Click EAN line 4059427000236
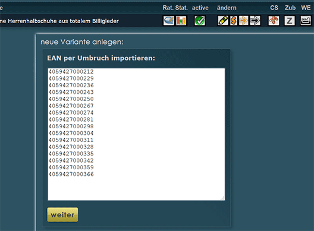Viewport: 314px width, 231px height. [x=71, y=85]
